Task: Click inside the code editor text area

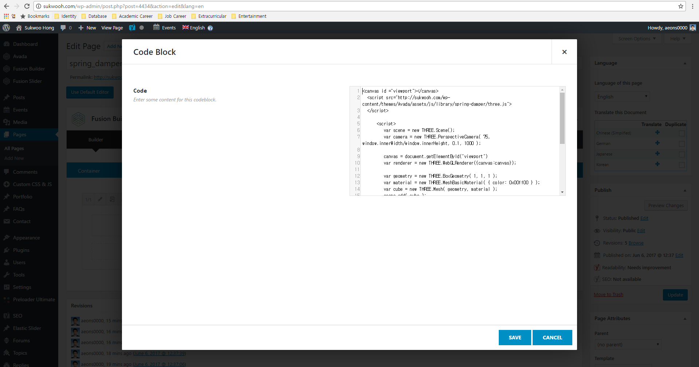Action: point(460,141)
